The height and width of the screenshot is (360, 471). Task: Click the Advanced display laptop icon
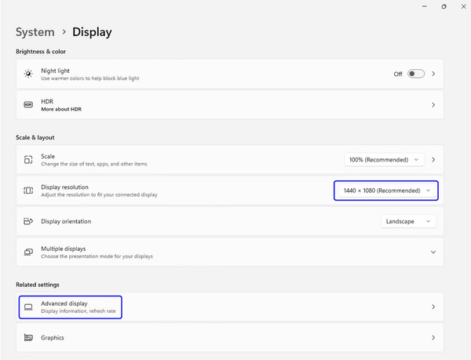28,307
